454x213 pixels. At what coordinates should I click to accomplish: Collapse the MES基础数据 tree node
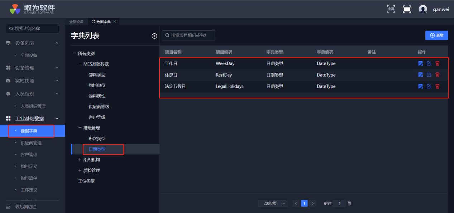pyautogui.click(x=80, y=64)
